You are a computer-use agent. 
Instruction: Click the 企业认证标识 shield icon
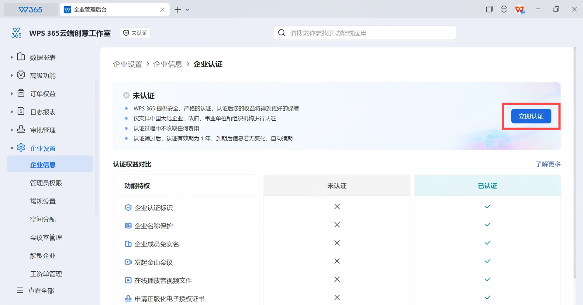[128, 207]
